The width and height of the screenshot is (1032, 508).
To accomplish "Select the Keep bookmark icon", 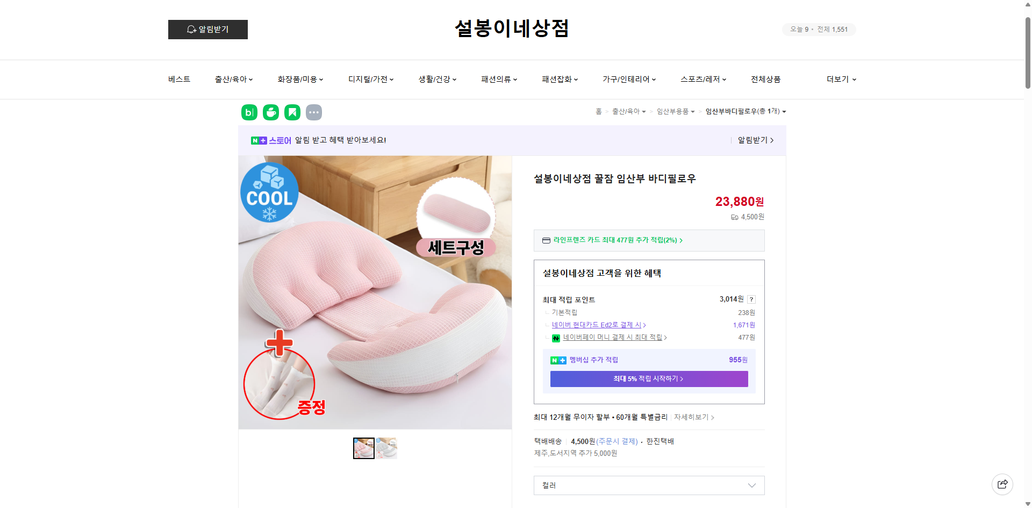I will (292, 112).
